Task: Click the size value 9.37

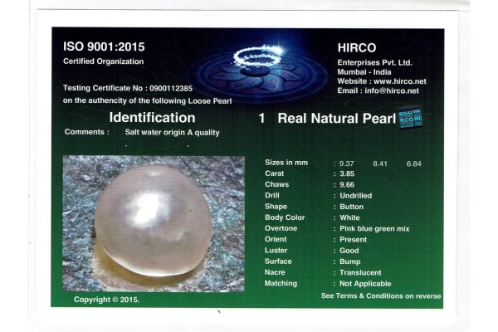Action: [346, 164]
